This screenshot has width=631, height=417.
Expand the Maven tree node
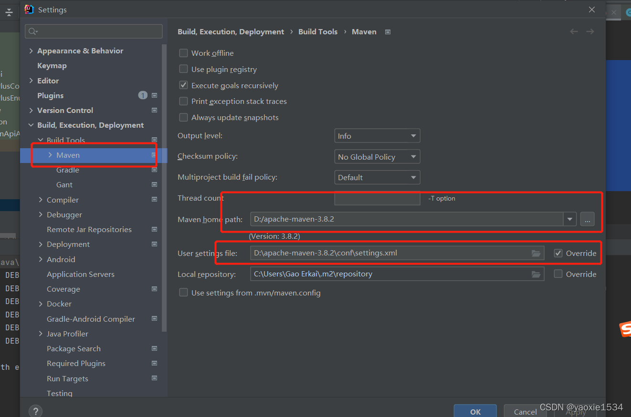click(x=50, y=155)
